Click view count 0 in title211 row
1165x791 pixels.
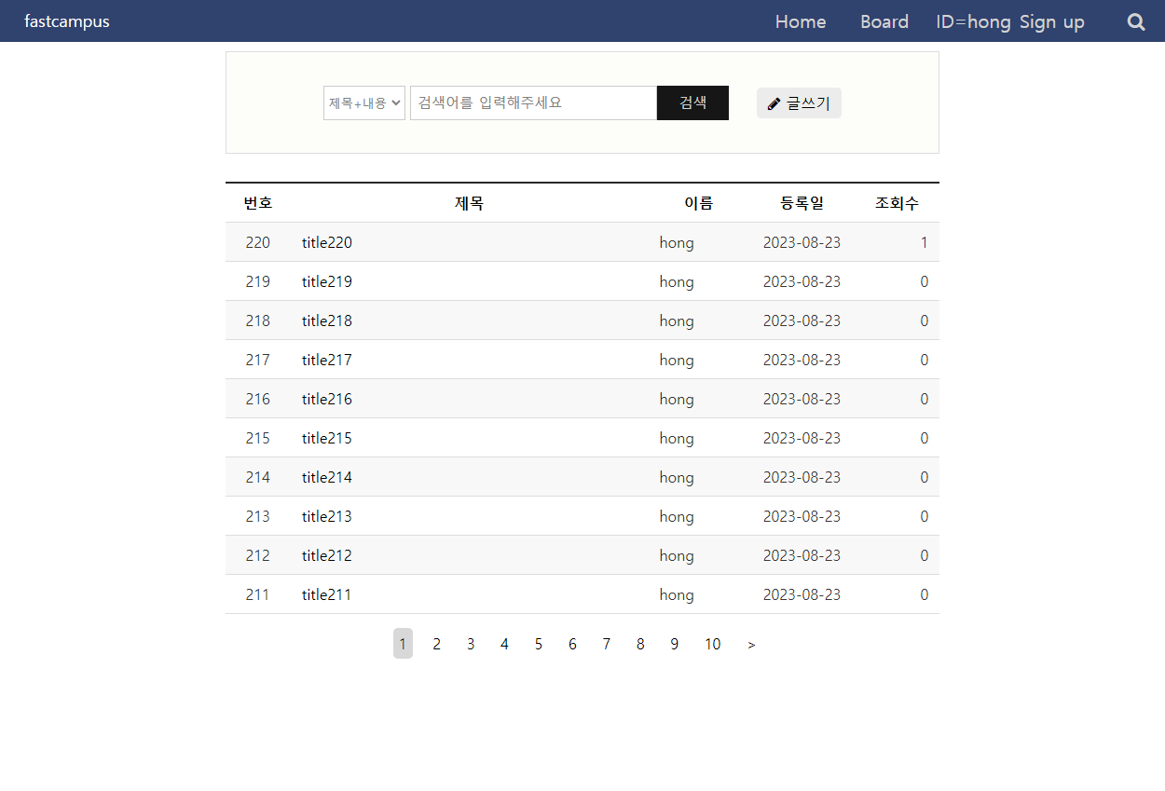tap(924, 594)
